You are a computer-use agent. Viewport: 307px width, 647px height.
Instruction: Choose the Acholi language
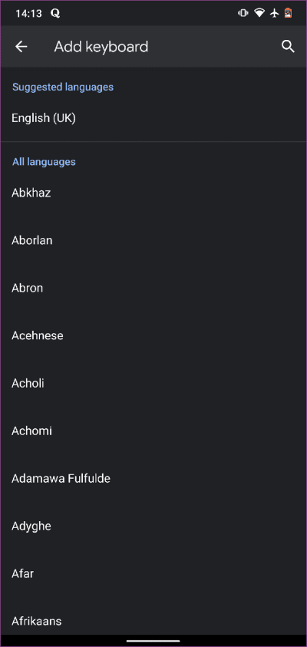pos(153,383)
